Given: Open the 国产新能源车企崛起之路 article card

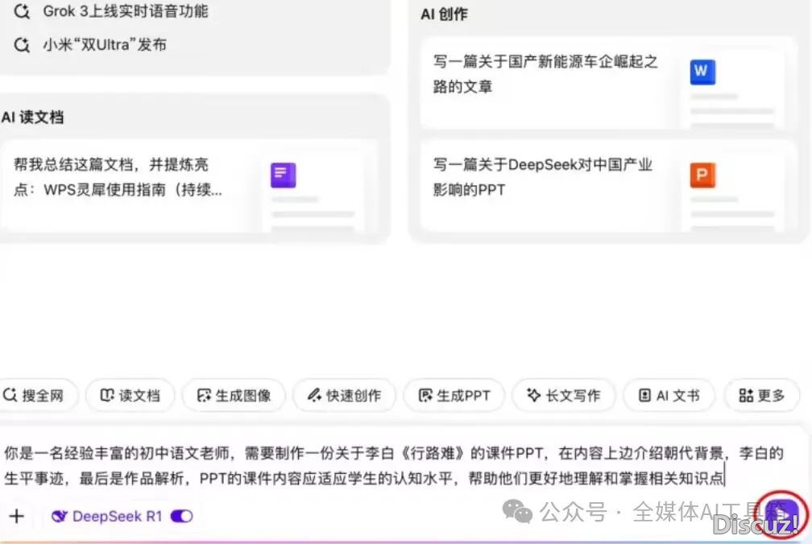Looking at the screenshot, I should (x=607, y=83).
